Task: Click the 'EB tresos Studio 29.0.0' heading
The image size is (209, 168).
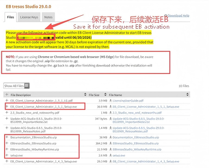Action: (x=28, y=6)
